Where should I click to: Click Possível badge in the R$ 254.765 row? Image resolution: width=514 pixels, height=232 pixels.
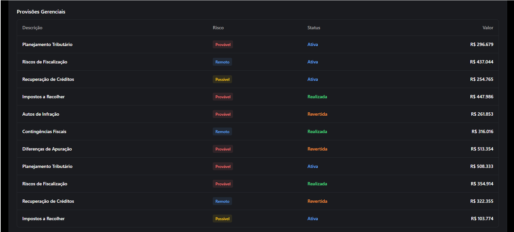pos(222,80)
